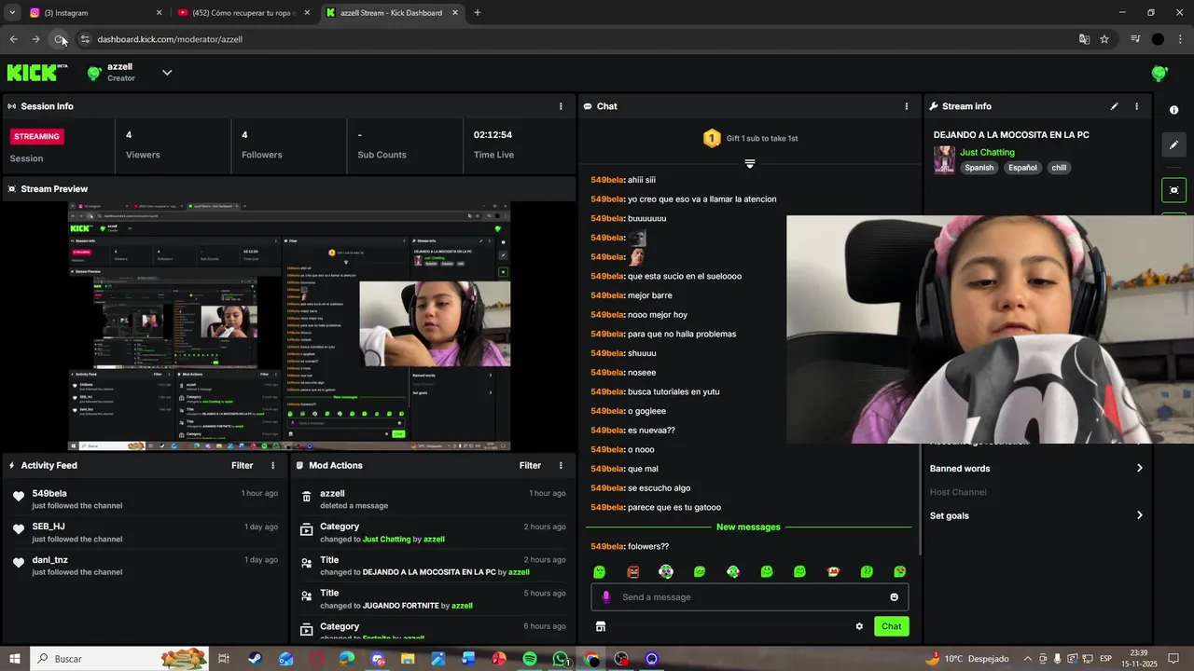Open Activity Feed three-dot menu
Screen dimensions: 1194x671
click(273, 465)
